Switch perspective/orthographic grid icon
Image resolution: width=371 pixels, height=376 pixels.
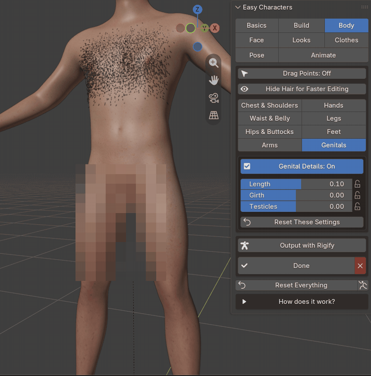[214, 115]
